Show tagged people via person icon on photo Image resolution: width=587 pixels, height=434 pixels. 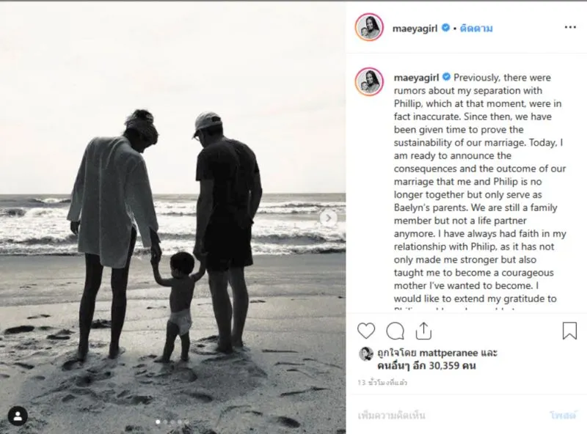coord(18,416)
